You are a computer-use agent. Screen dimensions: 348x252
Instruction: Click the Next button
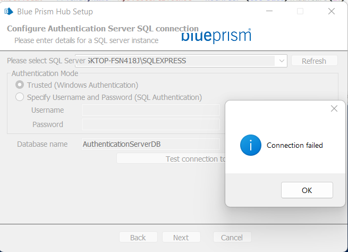coord(181,237)
